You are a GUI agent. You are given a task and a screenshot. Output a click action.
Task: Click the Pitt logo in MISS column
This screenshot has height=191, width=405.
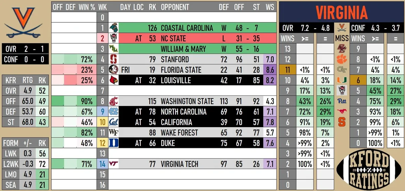tap(342, 101)
